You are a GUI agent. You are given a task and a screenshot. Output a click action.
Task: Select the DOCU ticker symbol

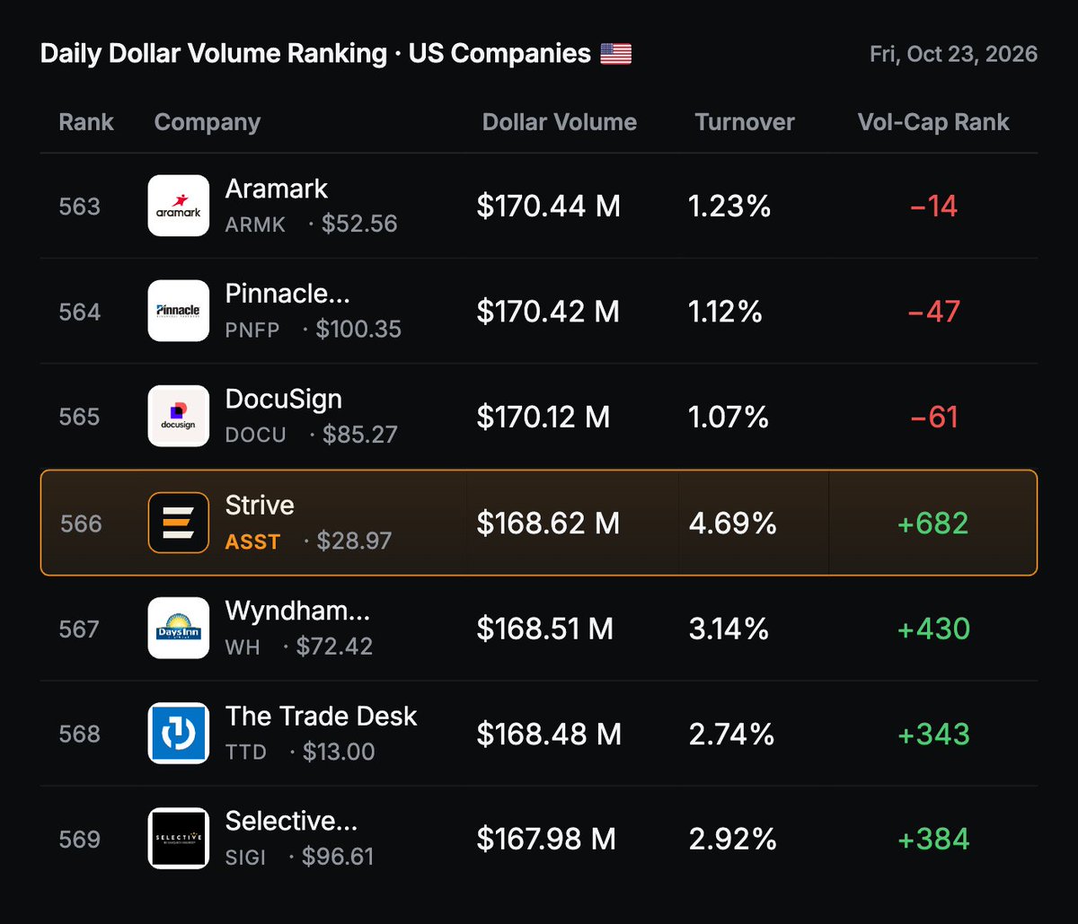pos(256,435)
